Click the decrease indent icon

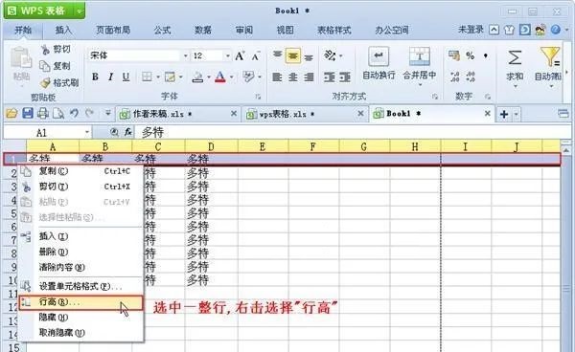330,77
